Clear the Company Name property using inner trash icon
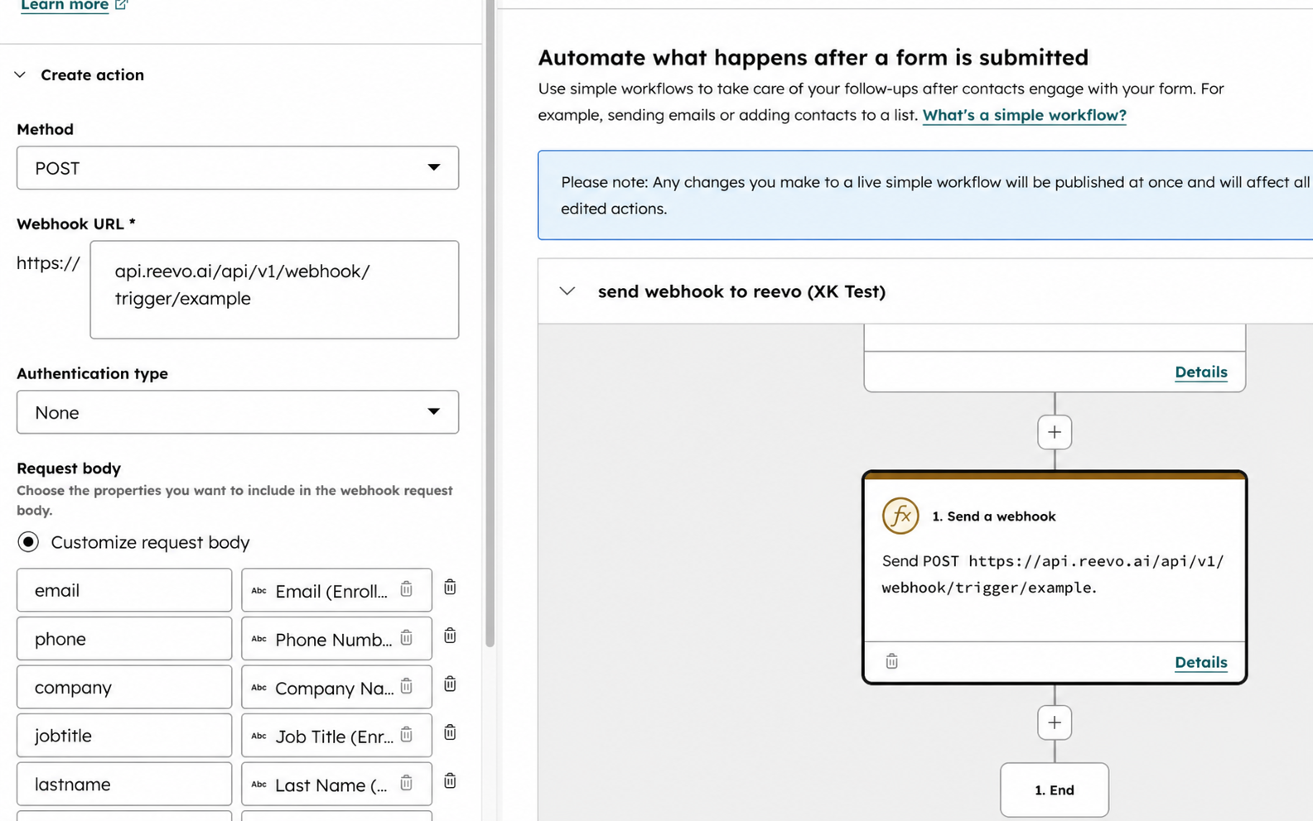1313x821 pixels. [x=407, y=685]
